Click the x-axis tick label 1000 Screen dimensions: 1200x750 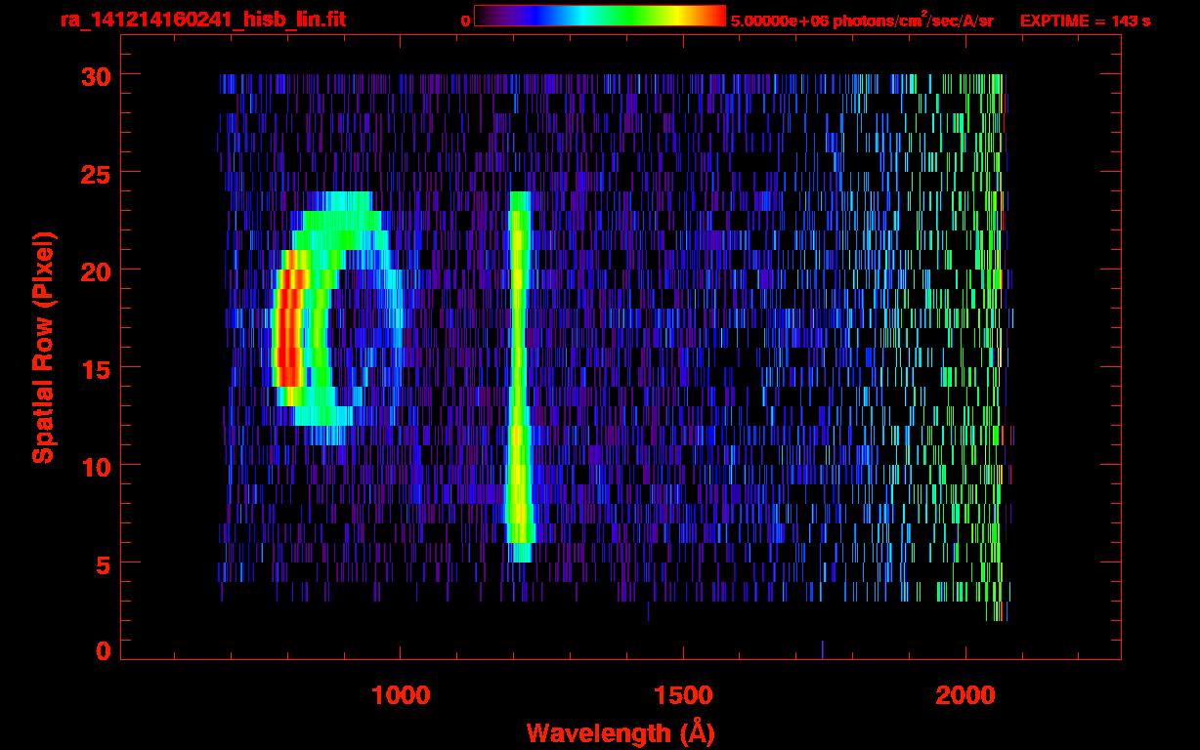pos(400,695)
